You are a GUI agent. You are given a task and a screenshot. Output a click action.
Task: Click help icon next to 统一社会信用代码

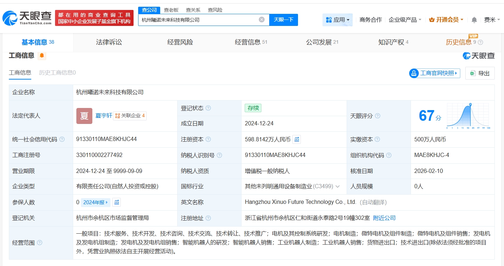[62, 140]
